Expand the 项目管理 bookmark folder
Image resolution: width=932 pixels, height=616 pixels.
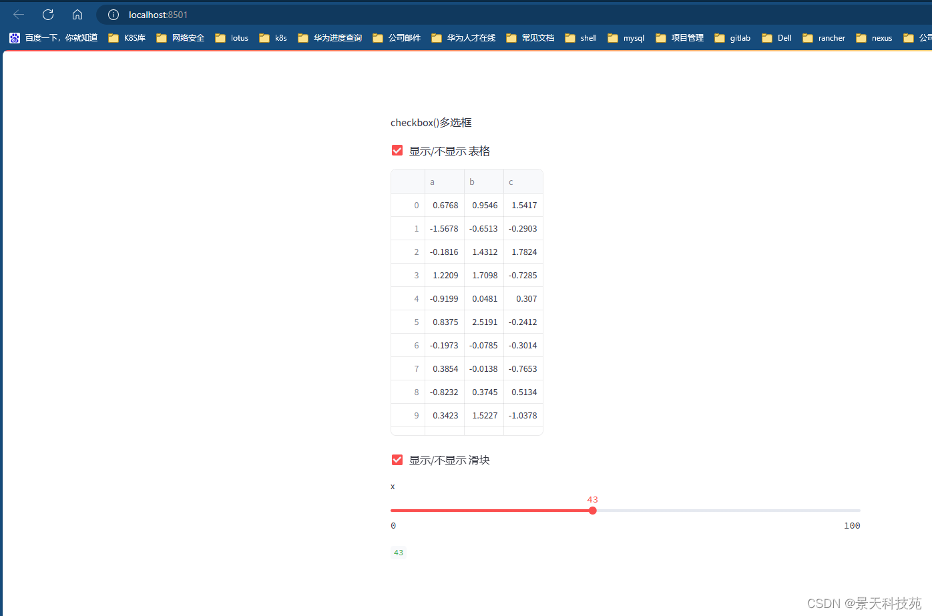click(679, 38)
